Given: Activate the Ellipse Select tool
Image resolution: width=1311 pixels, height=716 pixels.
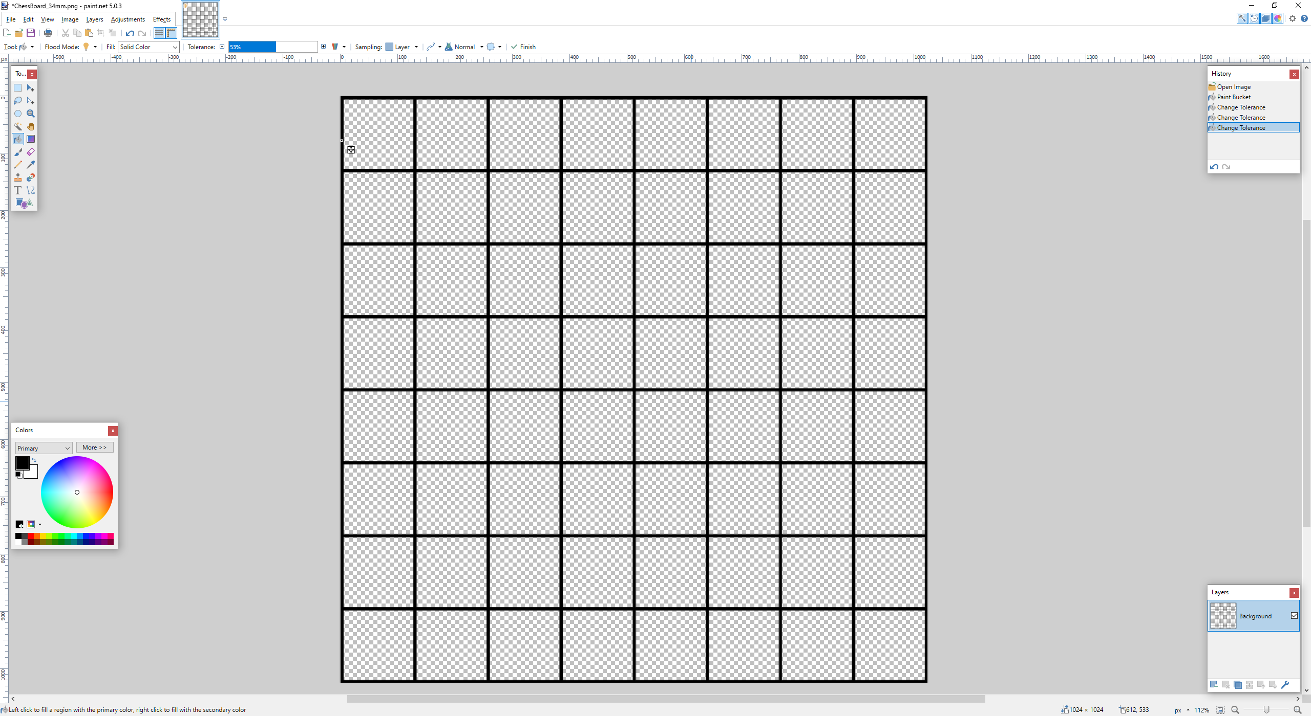Looking at the screenshot, I should coord(17,113).
